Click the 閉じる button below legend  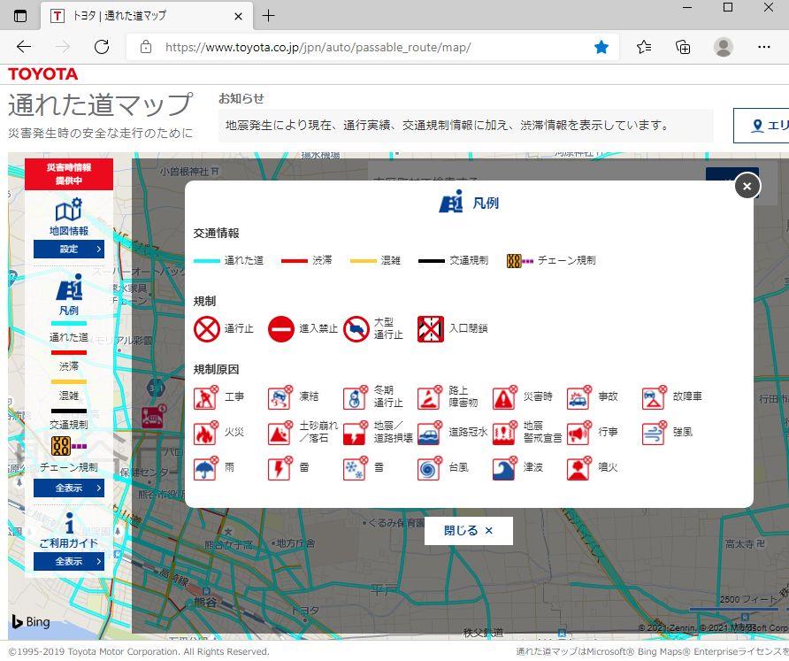[469, 531]
